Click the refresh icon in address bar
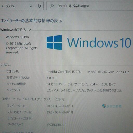133x133 pixels. tap(39, 6)
